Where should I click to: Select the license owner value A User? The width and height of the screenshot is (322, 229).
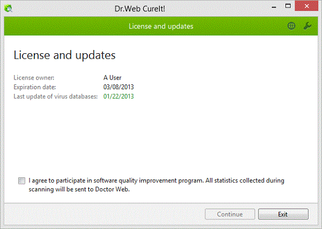(113, 78)
